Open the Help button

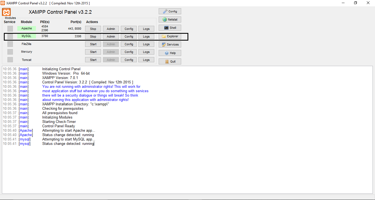point(170,53)
